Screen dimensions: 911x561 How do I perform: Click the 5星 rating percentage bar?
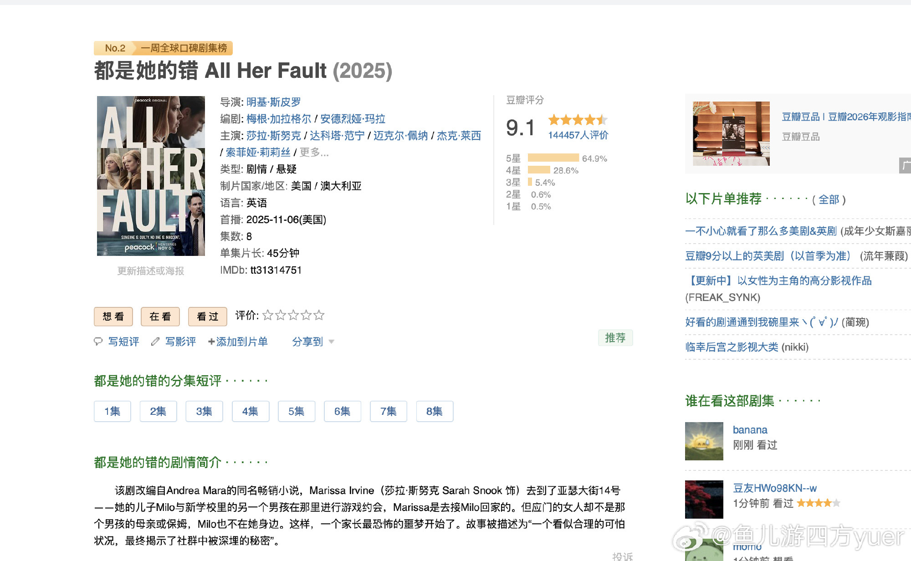[x=553, y=158]
